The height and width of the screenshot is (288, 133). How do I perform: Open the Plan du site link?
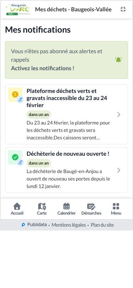pyautogui.click(x=102, y=225)
